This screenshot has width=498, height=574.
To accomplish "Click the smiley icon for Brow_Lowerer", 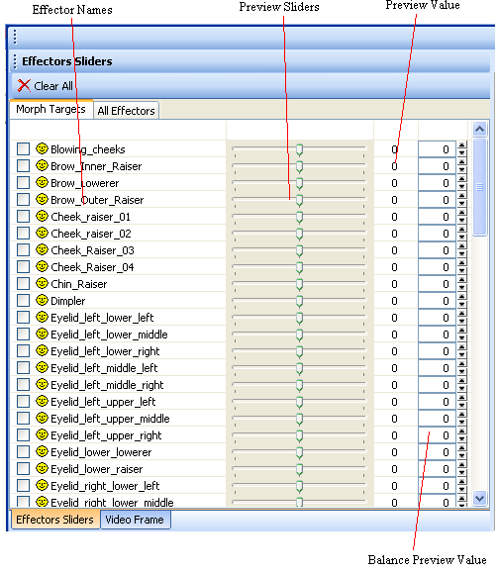I will tap(43, 182).
